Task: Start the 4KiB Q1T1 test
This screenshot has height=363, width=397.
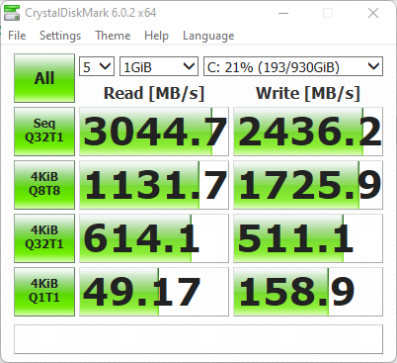Action: coord(44,292)
